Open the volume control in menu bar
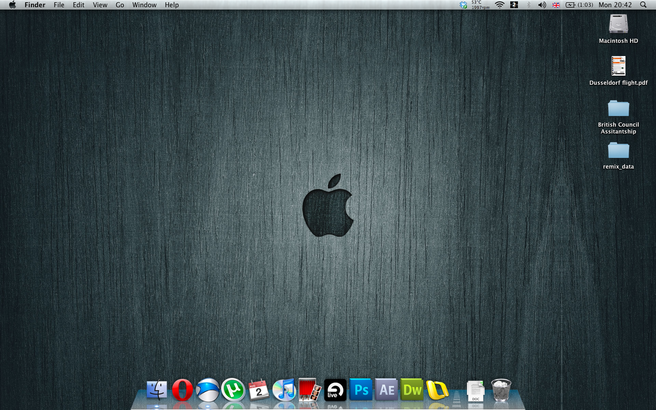 542,5
